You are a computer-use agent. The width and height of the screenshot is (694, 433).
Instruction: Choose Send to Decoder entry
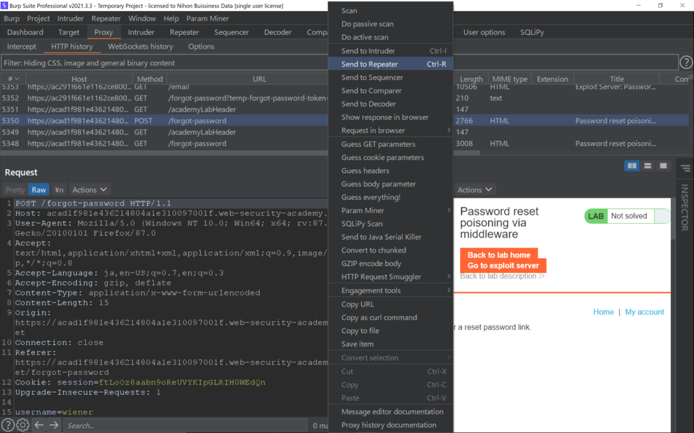tap(390, 104)
